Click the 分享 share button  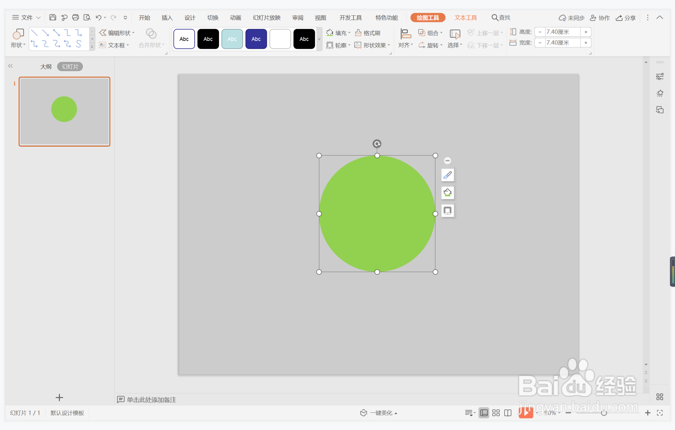pos(626,18)
